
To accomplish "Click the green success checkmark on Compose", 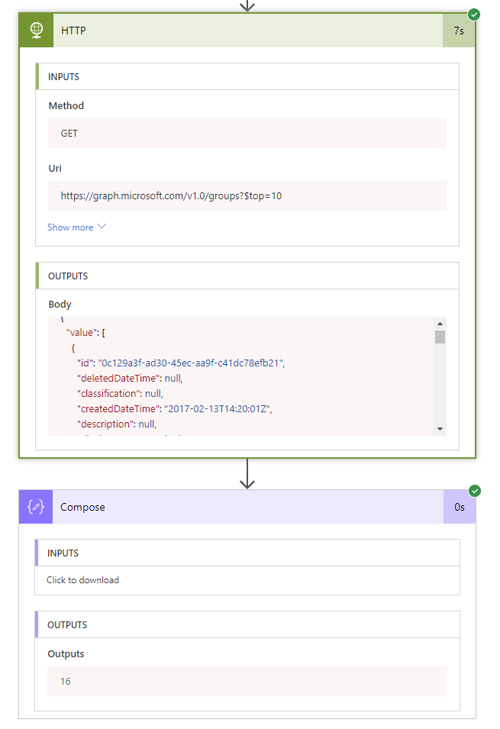I will click(474, 490).
